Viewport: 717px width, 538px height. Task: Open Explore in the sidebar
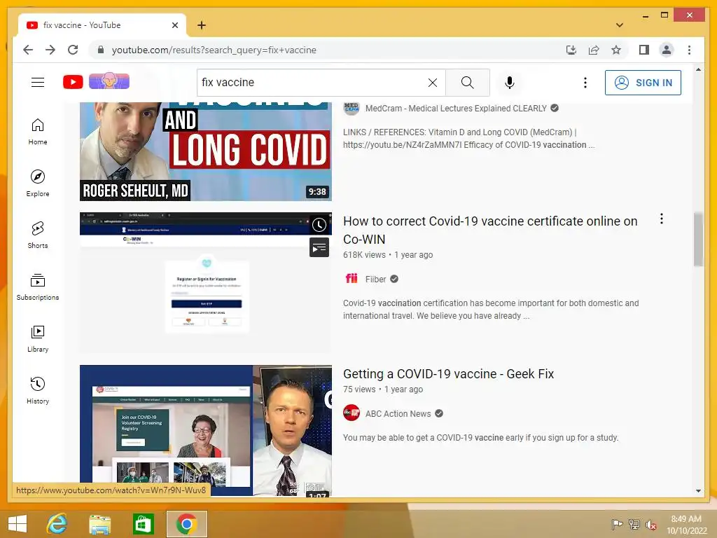(38, 184)
